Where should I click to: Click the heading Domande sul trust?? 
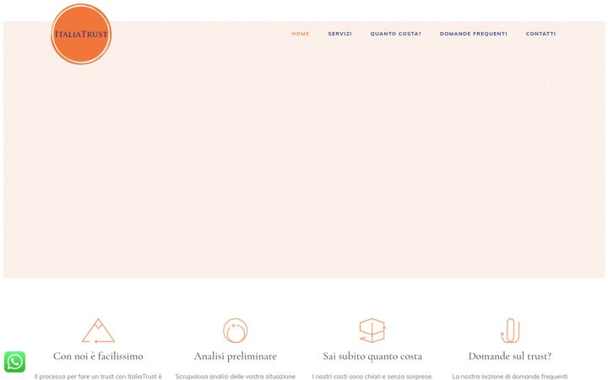[x=510, y=356]
